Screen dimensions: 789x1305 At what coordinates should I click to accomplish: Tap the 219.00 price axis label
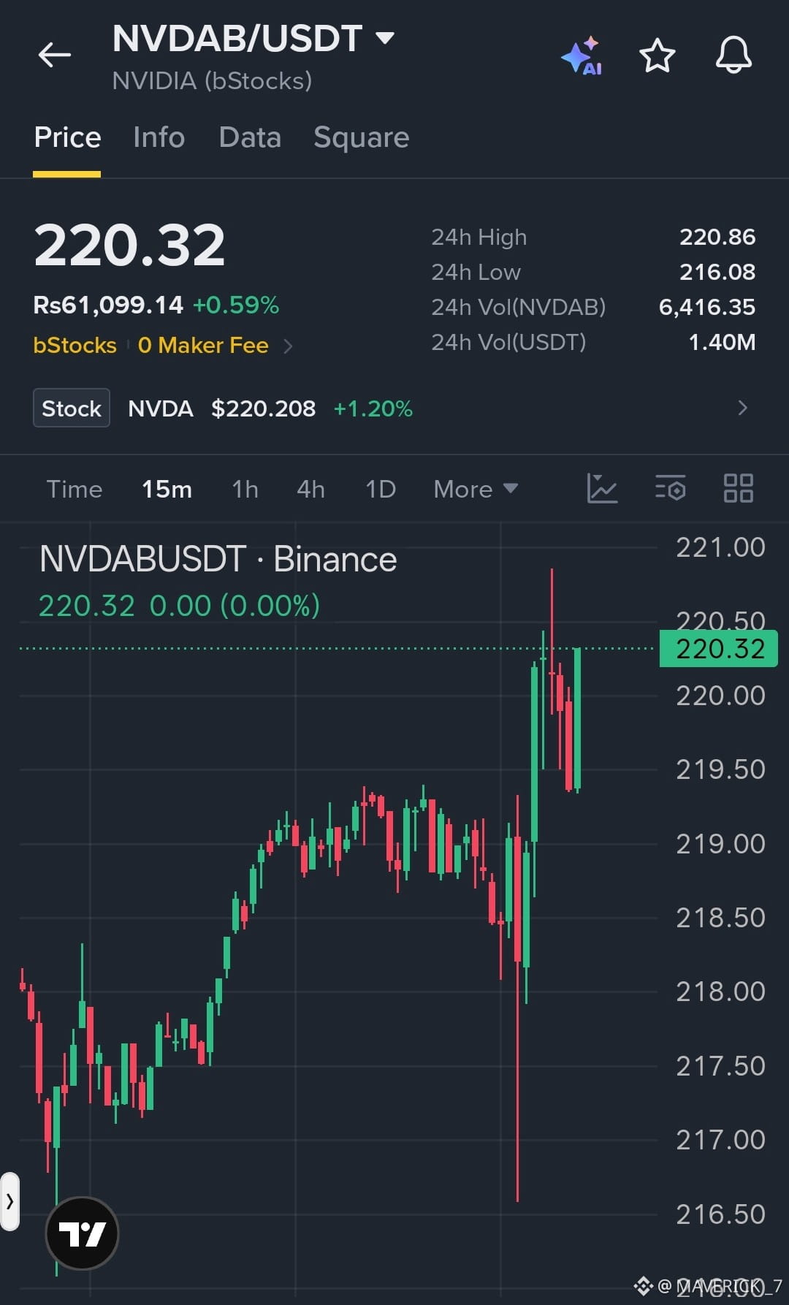tap(720, 844)
